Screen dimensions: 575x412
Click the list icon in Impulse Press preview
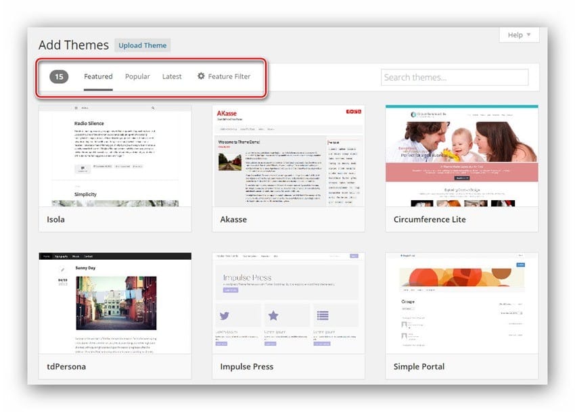[x=323, y=315]
